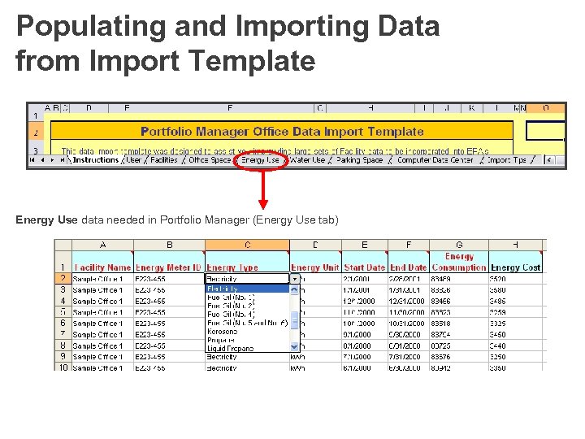Image resolution: width=585 pixels, height=439 pixels.
Task: Open the Energy Use sheet tab
Action: (260, 160)
